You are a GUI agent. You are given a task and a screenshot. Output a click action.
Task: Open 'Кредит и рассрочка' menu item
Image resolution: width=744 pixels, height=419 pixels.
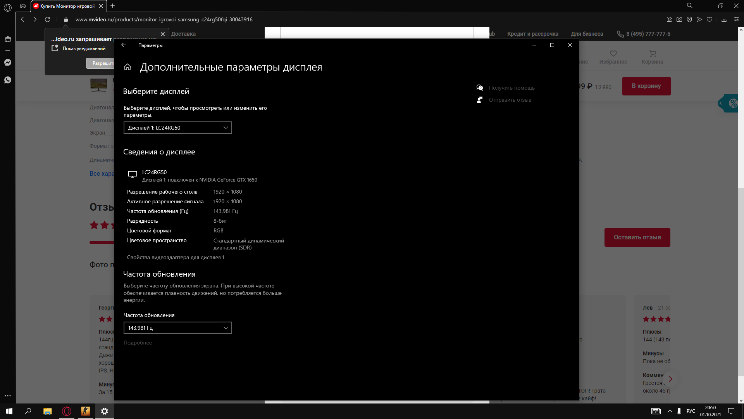click(x=533, y=34)
